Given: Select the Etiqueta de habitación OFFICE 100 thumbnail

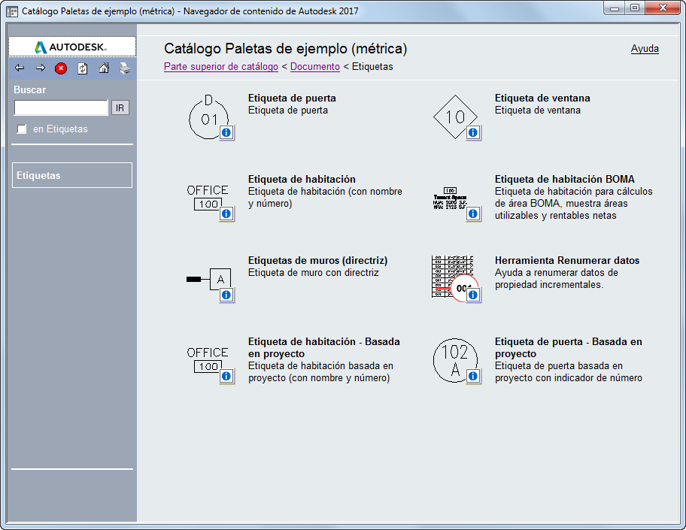Looking at the screenshot, I should pos(208,198).
